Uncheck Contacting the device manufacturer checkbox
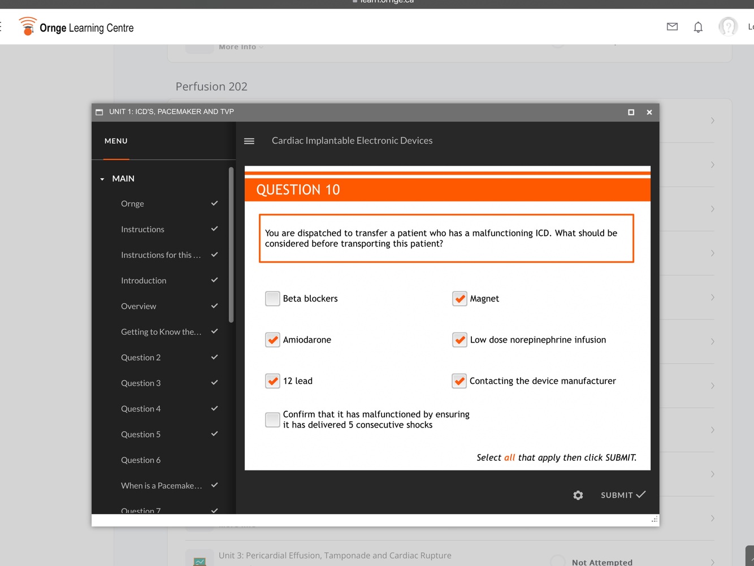 click(x=459, y=381)
